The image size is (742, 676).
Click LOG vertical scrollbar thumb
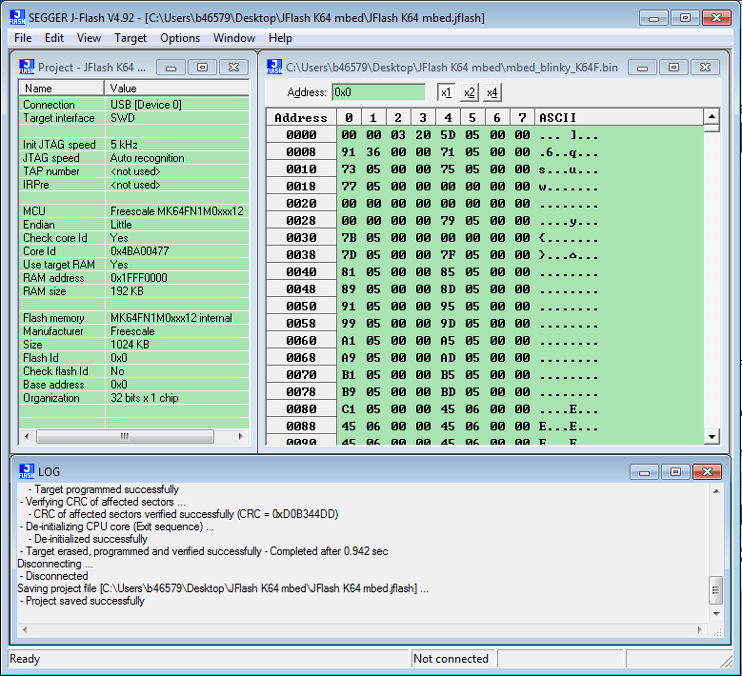[716, 590]
